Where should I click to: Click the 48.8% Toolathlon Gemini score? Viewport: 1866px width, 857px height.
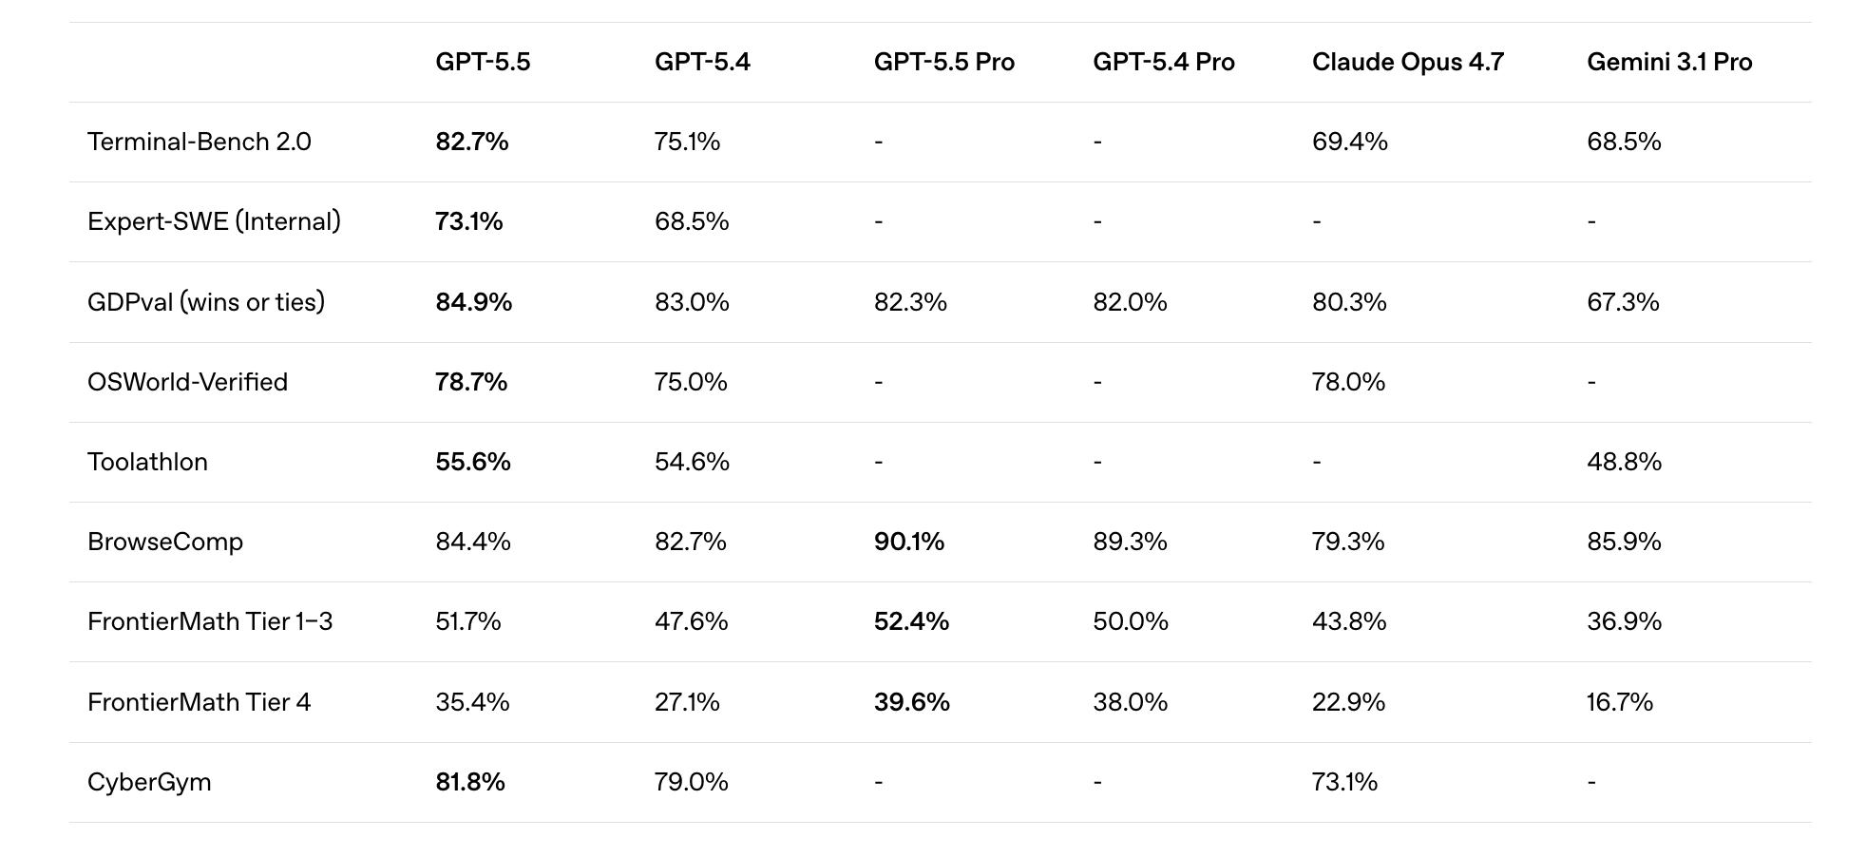(1624, 462)
